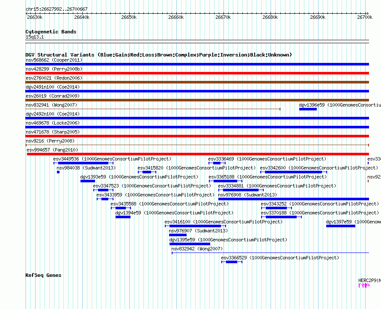Click the RefSeq Genes track title
Screen dimensions: 381x309
pos(44,276)
